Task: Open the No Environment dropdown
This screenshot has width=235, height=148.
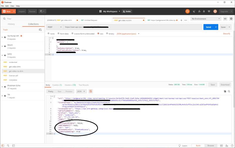Action: (206, 18)
